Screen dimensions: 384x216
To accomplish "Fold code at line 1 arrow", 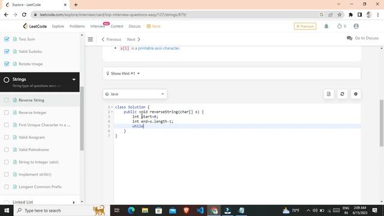I will tap(112, 107).
